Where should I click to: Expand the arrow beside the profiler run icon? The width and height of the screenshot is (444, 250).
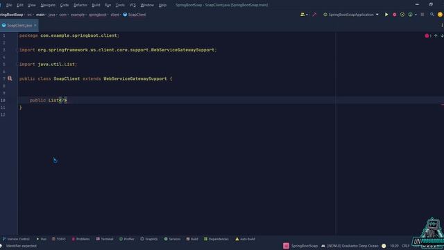[416, 15]
